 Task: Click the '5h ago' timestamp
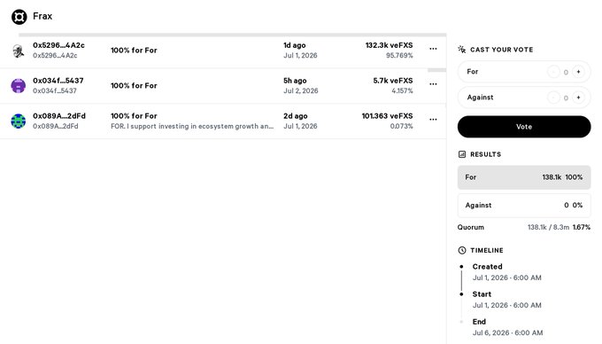[295, 81]
